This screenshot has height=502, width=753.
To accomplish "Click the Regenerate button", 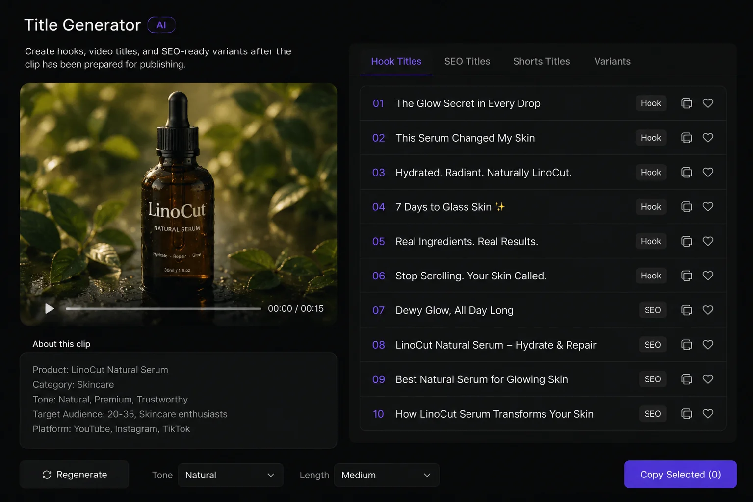I will [x=75, y=475].
